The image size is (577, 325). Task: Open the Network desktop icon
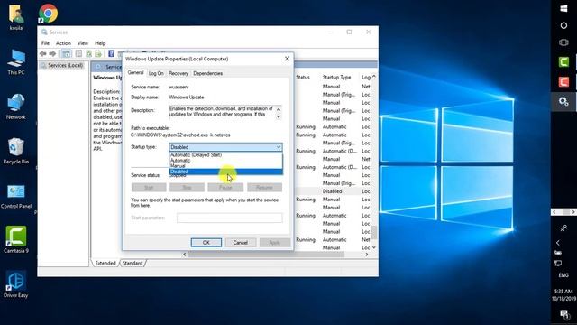tap(16, 107)
